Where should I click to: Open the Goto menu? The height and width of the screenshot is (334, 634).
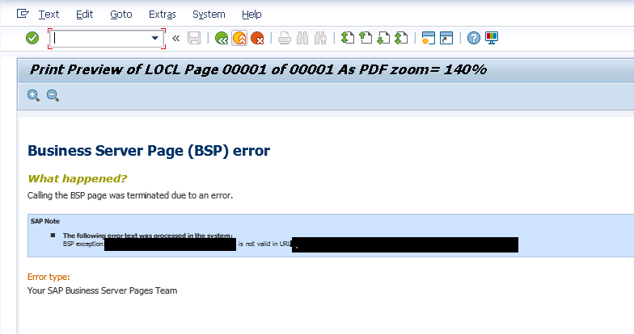tap(121, 15)
